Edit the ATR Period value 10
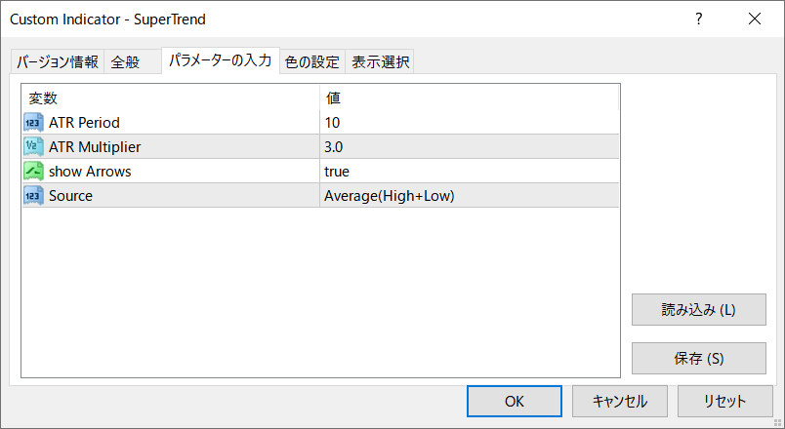785x429 pixels. [x=469, y=122]
